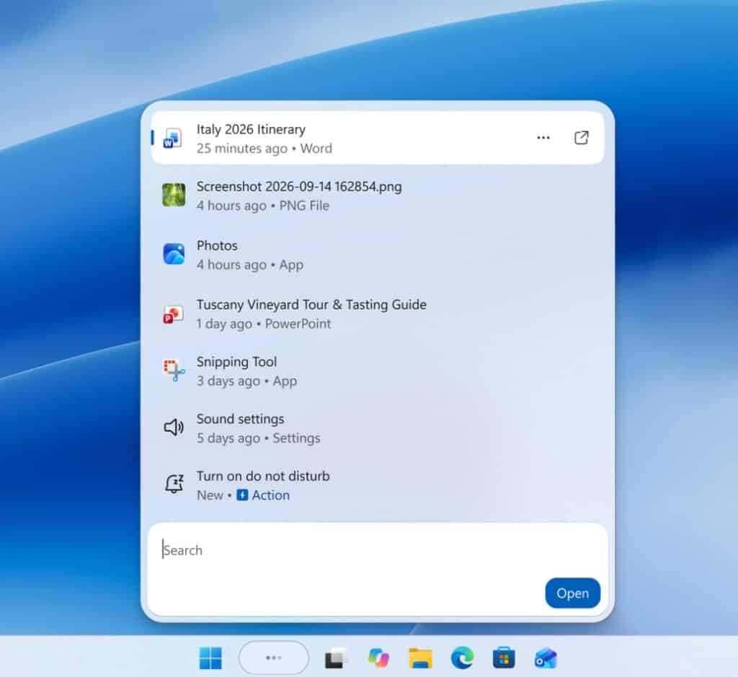Click the '1 day ago • PowerPoint' subtitle

pyautogui.click(x=264, y=324)
